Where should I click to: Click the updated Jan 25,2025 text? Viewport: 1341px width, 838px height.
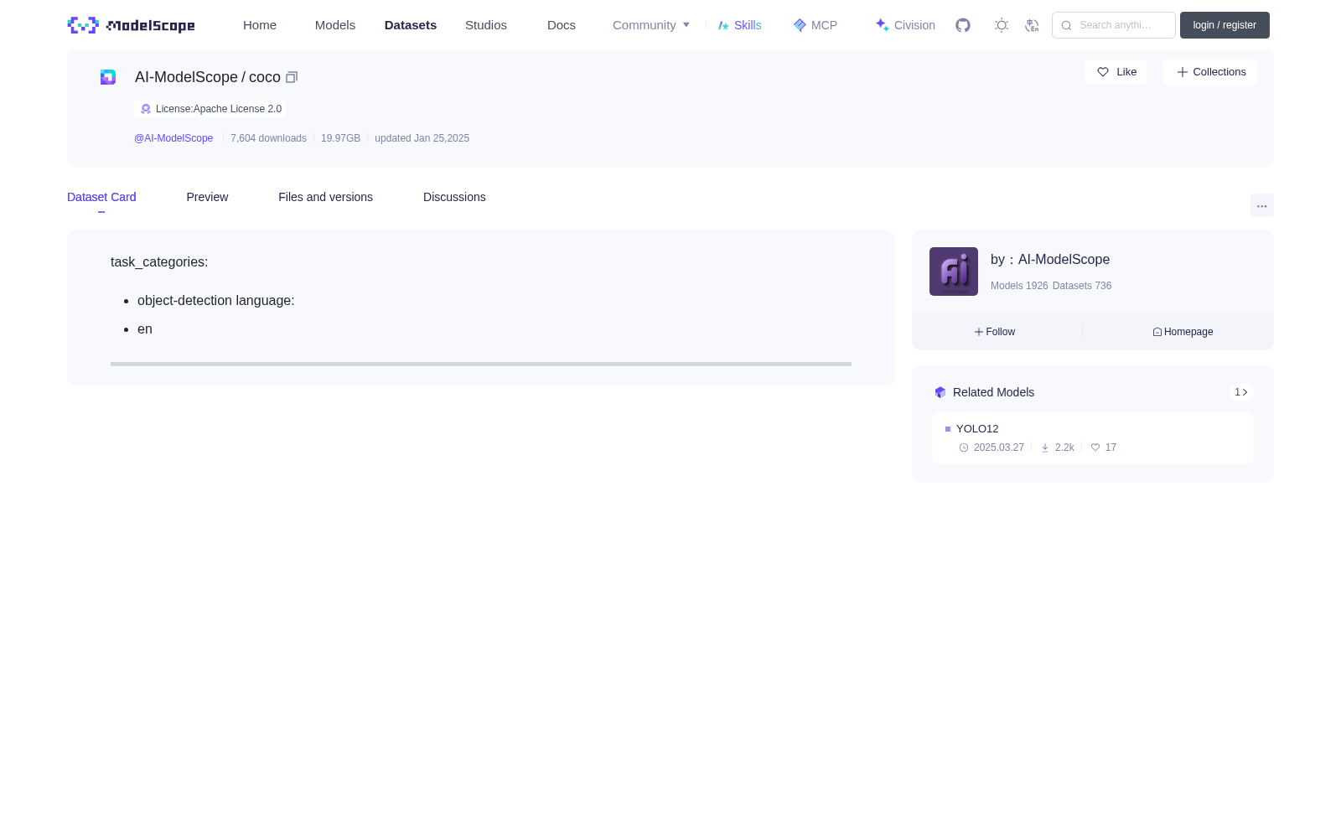pyautogui.click(x=422, y=138)
